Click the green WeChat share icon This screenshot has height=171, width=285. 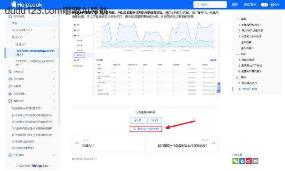click(x=235, y=161)
